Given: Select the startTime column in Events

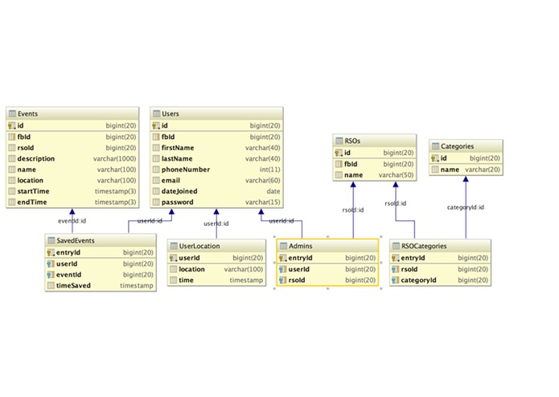Looking at the screenshot, I should pyautogui.click(x=72, y=191).
